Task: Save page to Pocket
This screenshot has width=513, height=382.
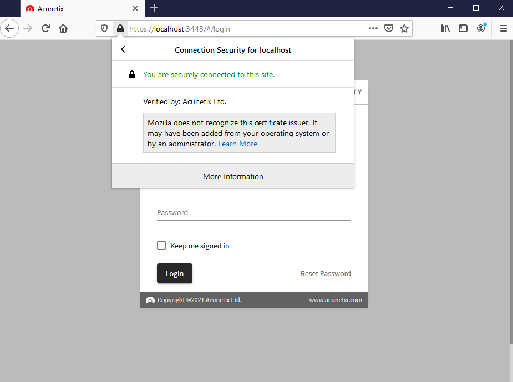Action: (389, 28)
